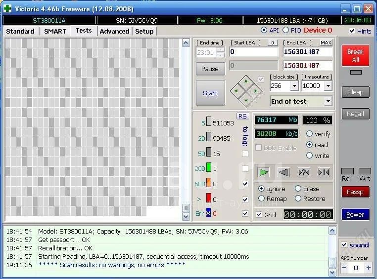
Task: Click the block map scrollbar up arrow
Action: 186,43
